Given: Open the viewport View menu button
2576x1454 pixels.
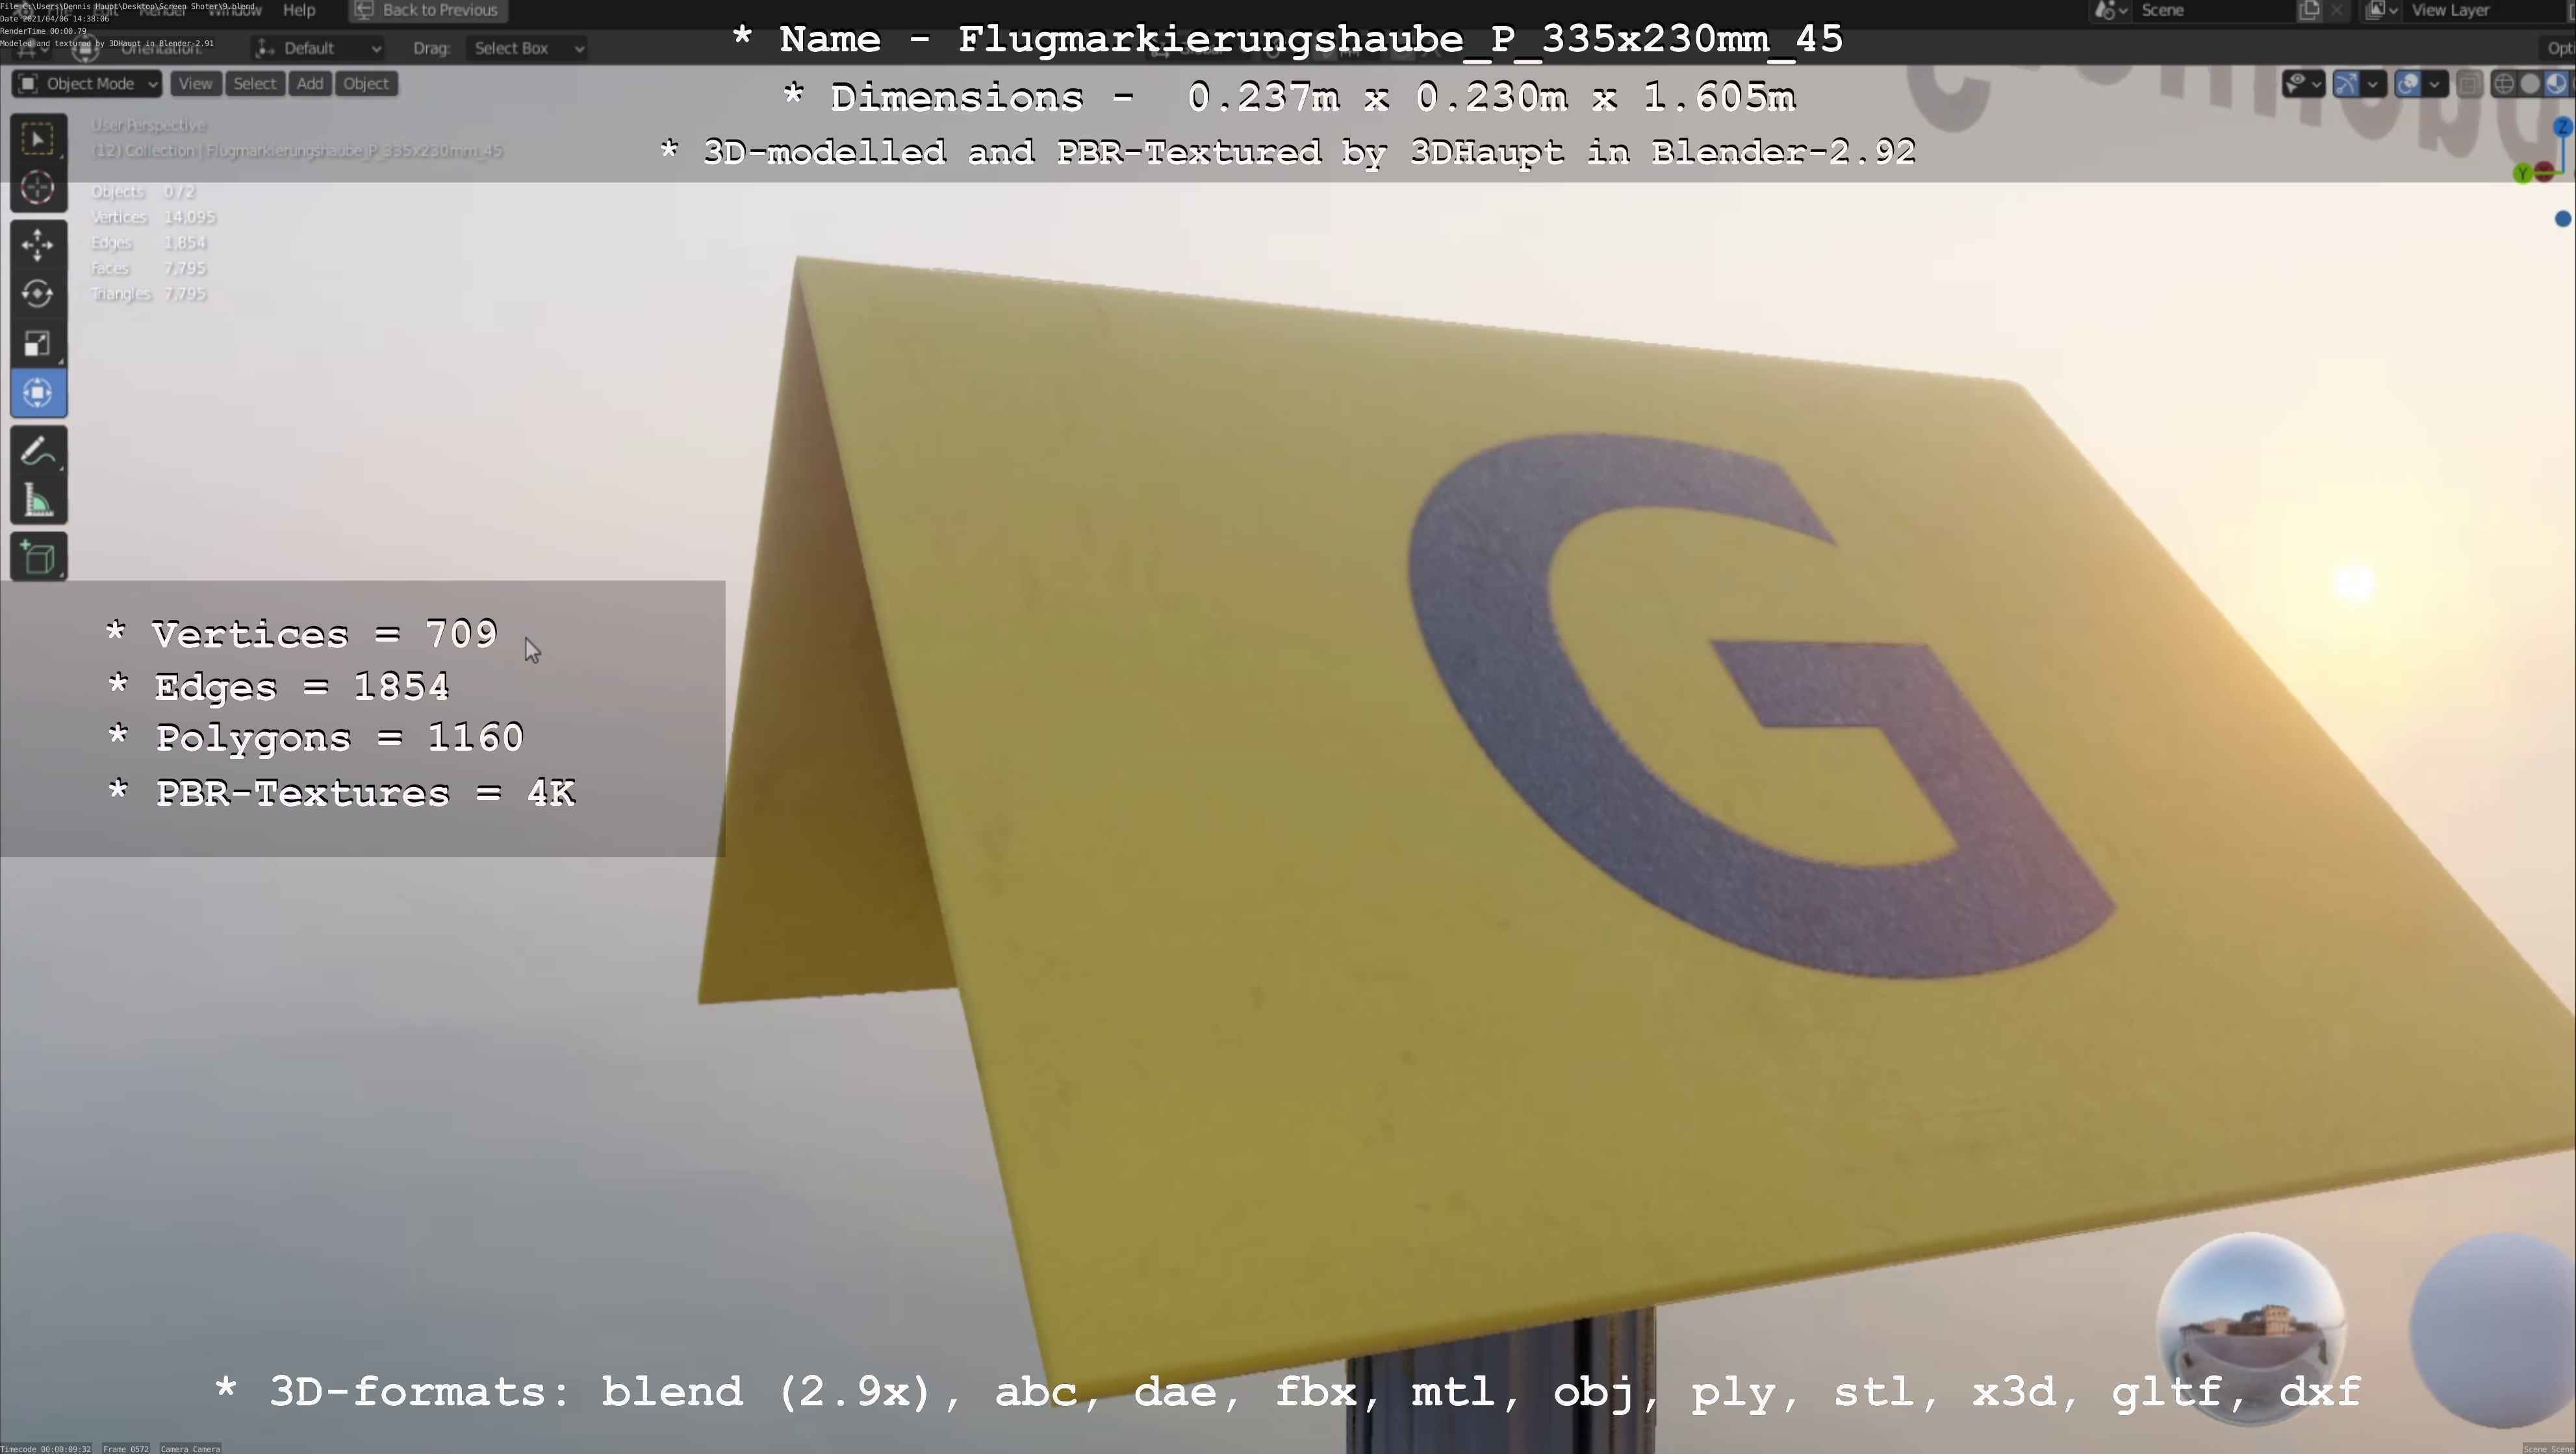Looking at the screenshot, I should coord(195,84).
